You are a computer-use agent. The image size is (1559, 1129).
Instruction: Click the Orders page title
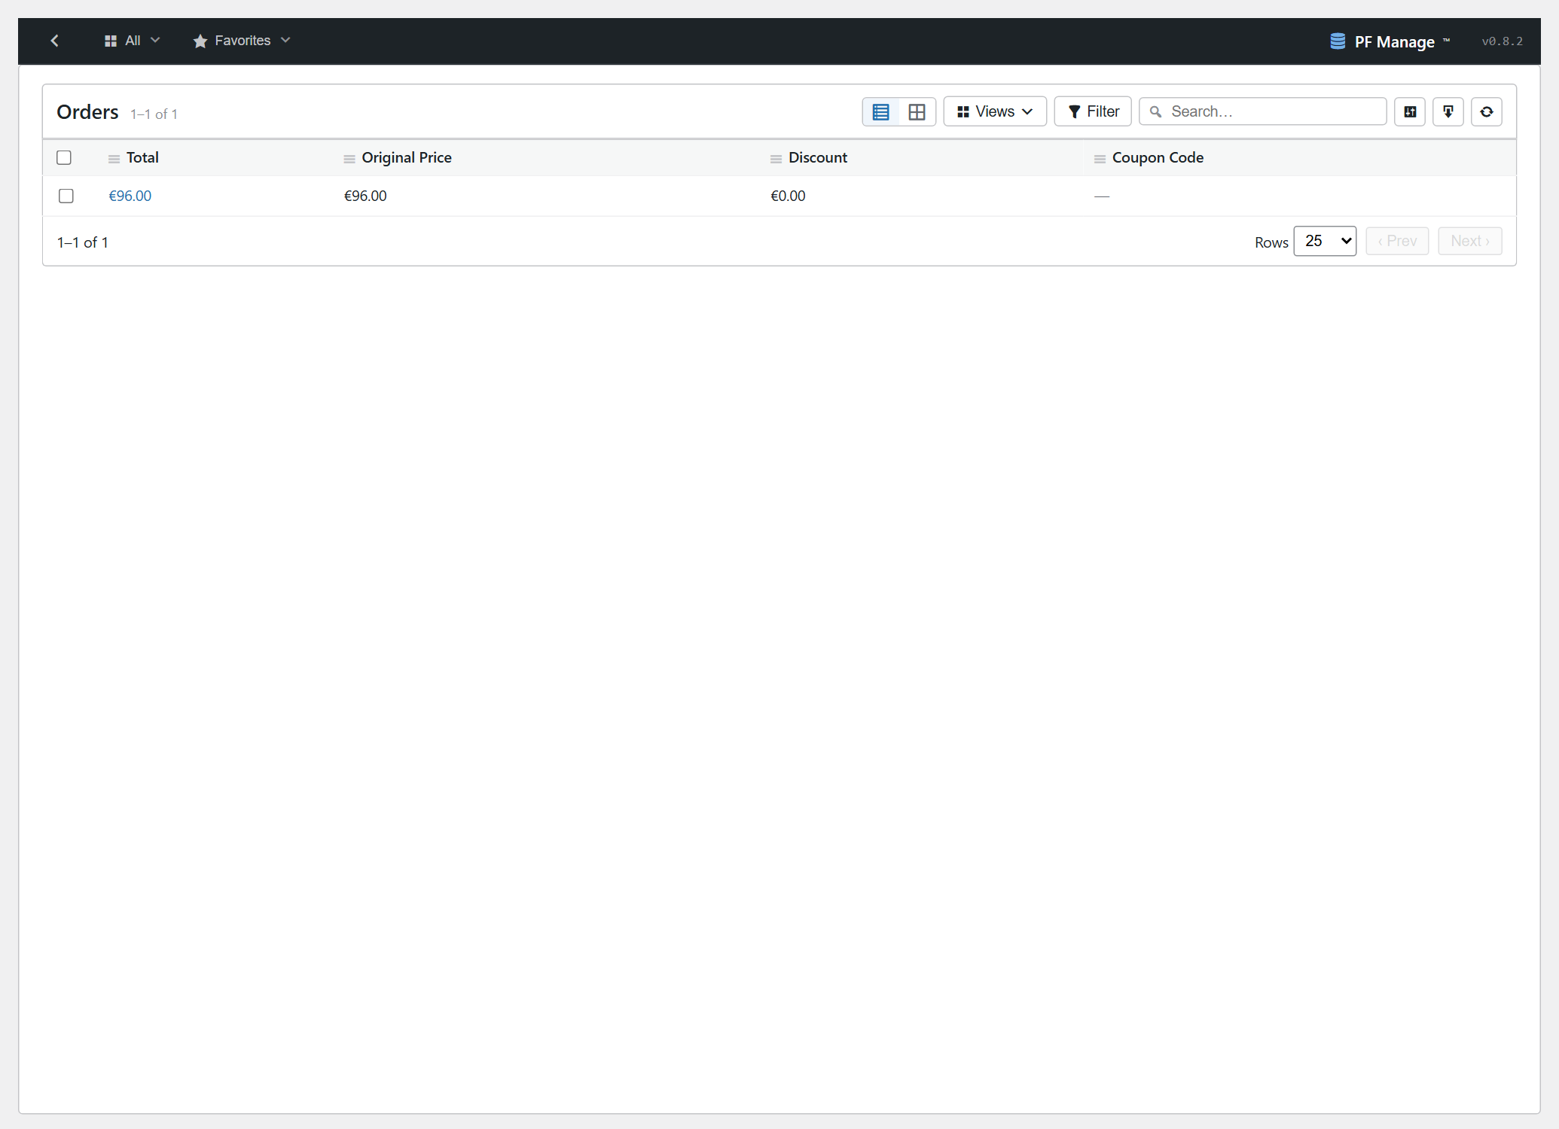coord(87,112)
